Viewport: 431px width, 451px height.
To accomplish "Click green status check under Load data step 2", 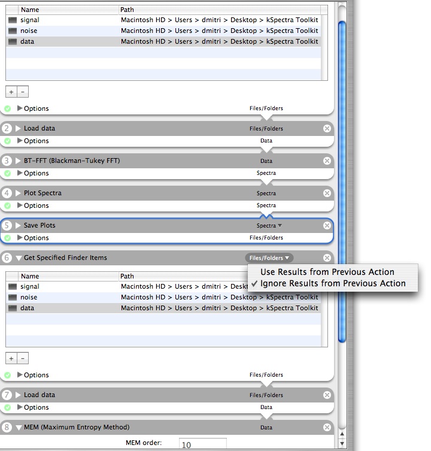I will click(7, 141).
